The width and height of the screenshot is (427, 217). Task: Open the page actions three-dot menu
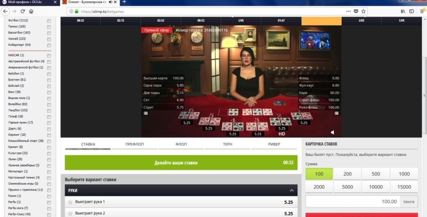click(348, 12)
